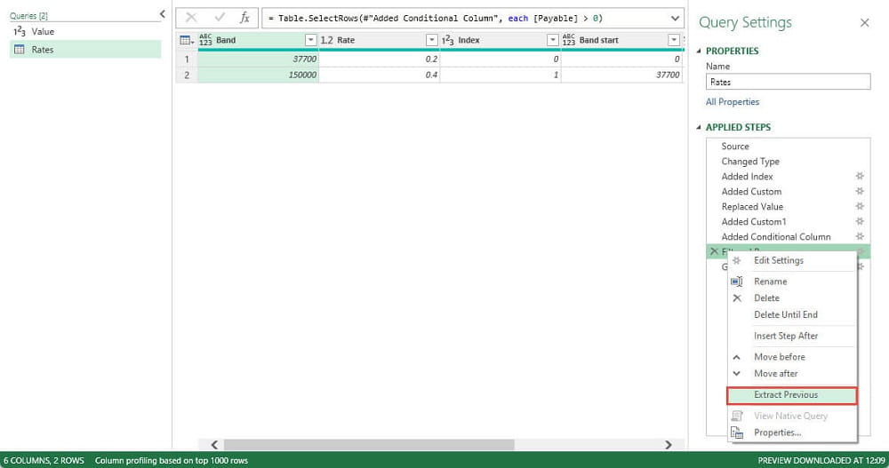Open the All Properties link
This screenshot has height=468, width=889.
tap(733, 102)
